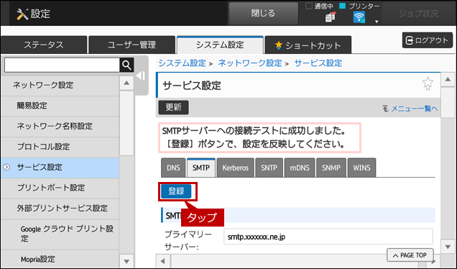Open 簡易設定 in sidebar

pos(60,106)
